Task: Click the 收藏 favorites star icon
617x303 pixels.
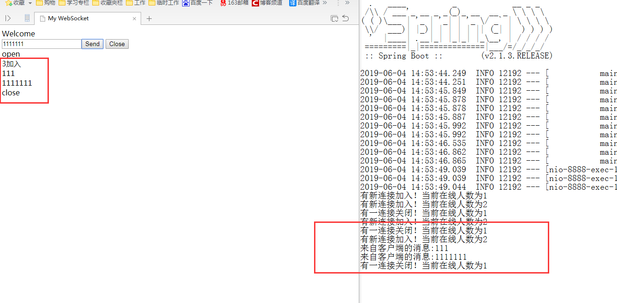Action: pyautogui.click(x=8, y=3)
